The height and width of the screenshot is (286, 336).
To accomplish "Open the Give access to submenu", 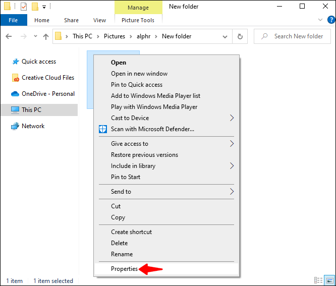I will pyautogui.click(x=166, y=144).
